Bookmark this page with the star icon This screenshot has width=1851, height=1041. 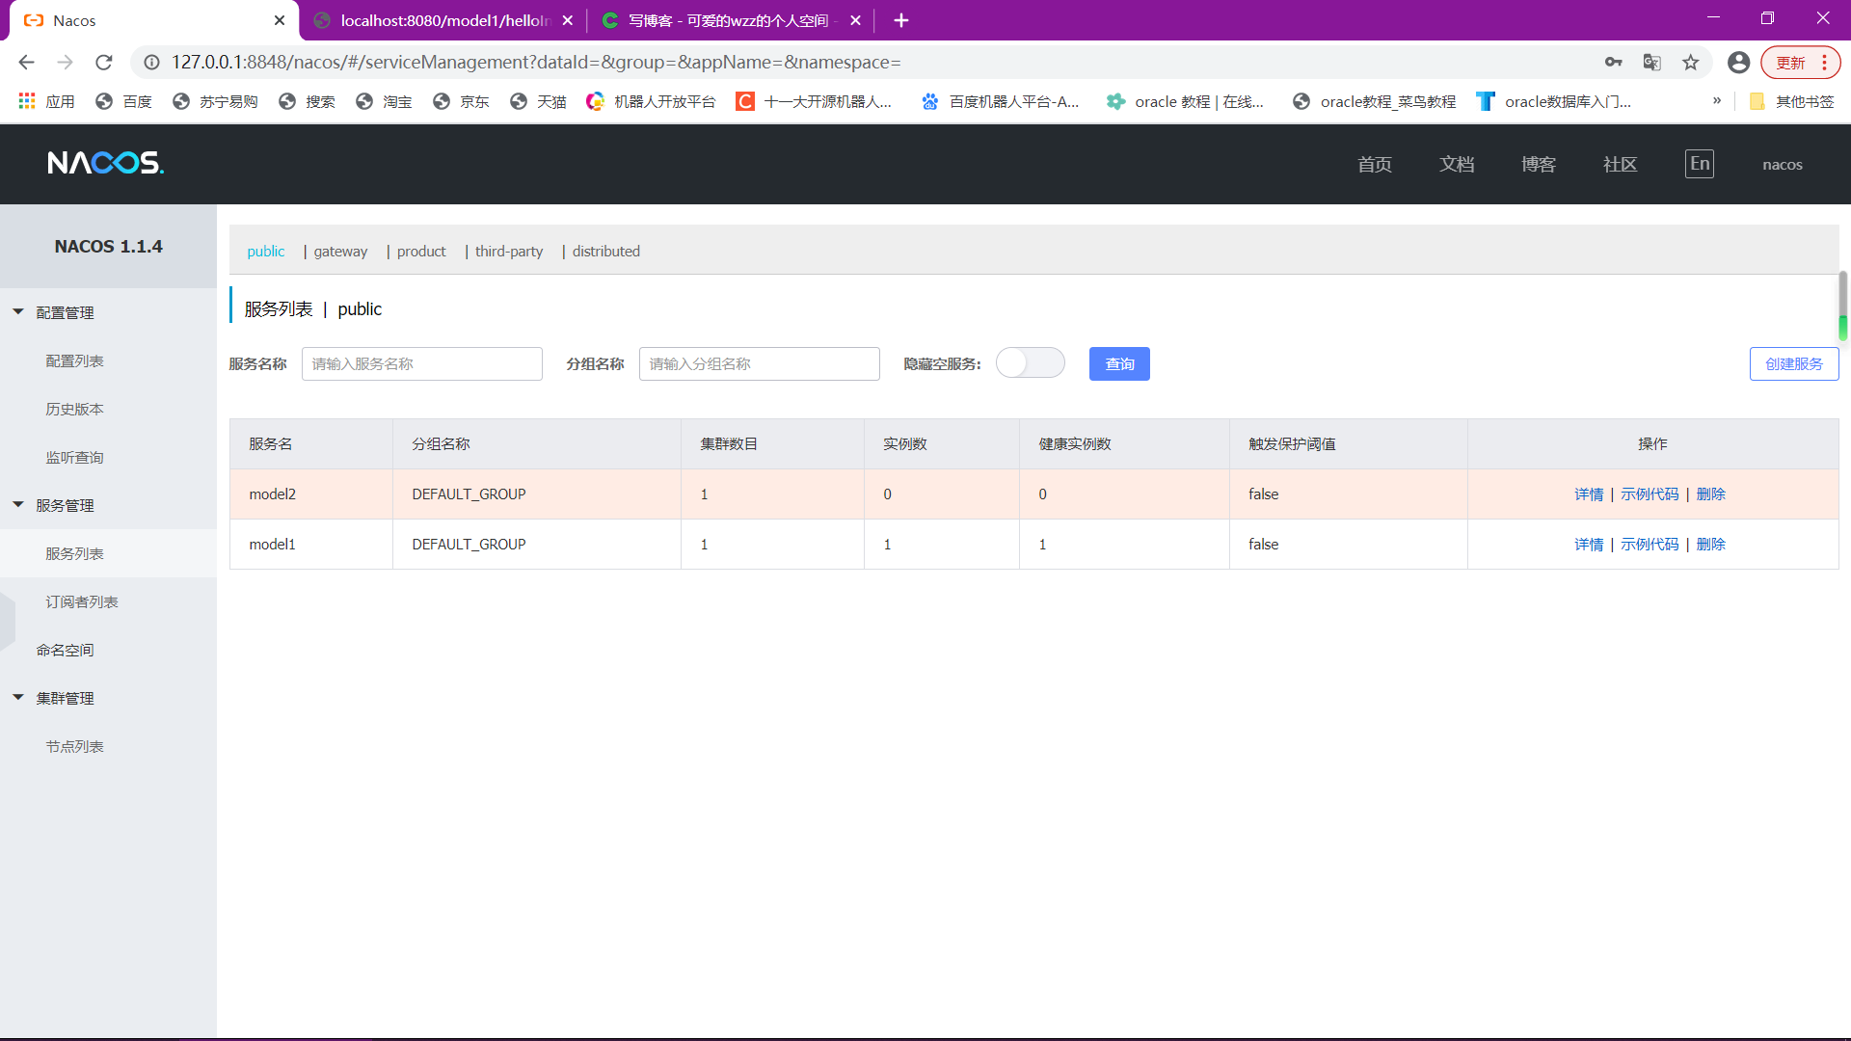(x=1690, y=63)
